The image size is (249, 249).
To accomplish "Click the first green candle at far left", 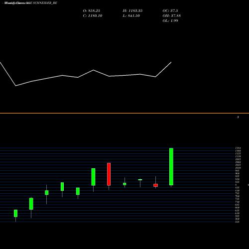I will pyautogui.click(x=15, y=213).
